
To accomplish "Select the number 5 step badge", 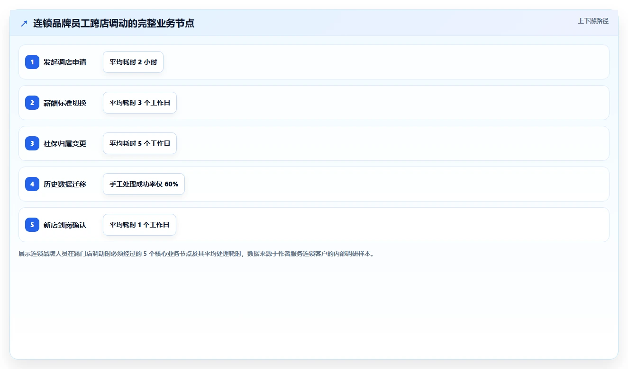I will click(x=32, y=225).
